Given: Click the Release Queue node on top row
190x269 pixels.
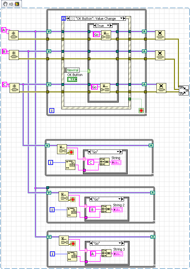Looking at the screenshot, I should point(160,35).
